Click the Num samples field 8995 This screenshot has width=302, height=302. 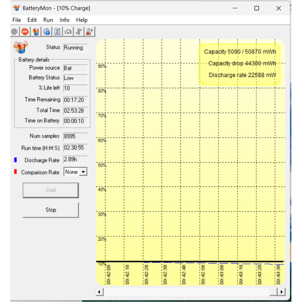(75, 137)
